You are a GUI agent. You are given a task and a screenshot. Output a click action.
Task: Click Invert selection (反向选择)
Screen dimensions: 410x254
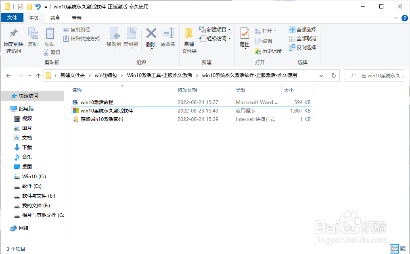pyautogui.click(x=303, y=48)
